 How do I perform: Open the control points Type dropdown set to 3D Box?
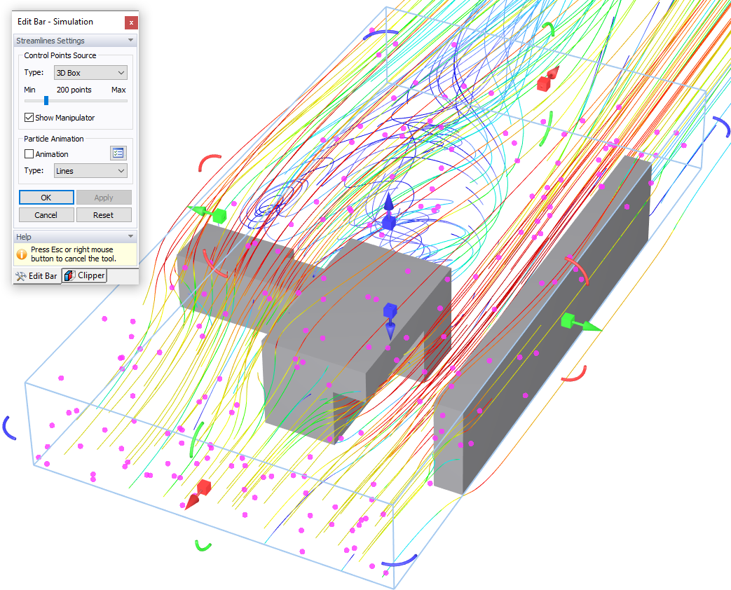coord(90,72)
